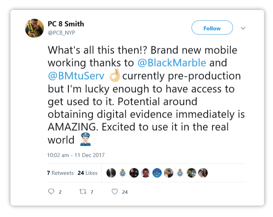View the 24 Likes list

87,173
